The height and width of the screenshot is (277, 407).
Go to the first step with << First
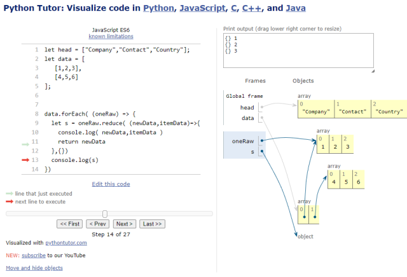pos(69,224)
